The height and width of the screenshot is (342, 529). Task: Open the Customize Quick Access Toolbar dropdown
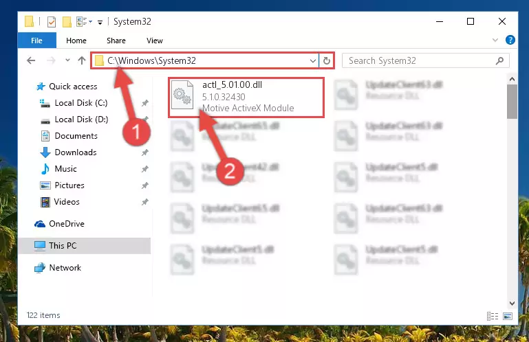pos(100,22)
